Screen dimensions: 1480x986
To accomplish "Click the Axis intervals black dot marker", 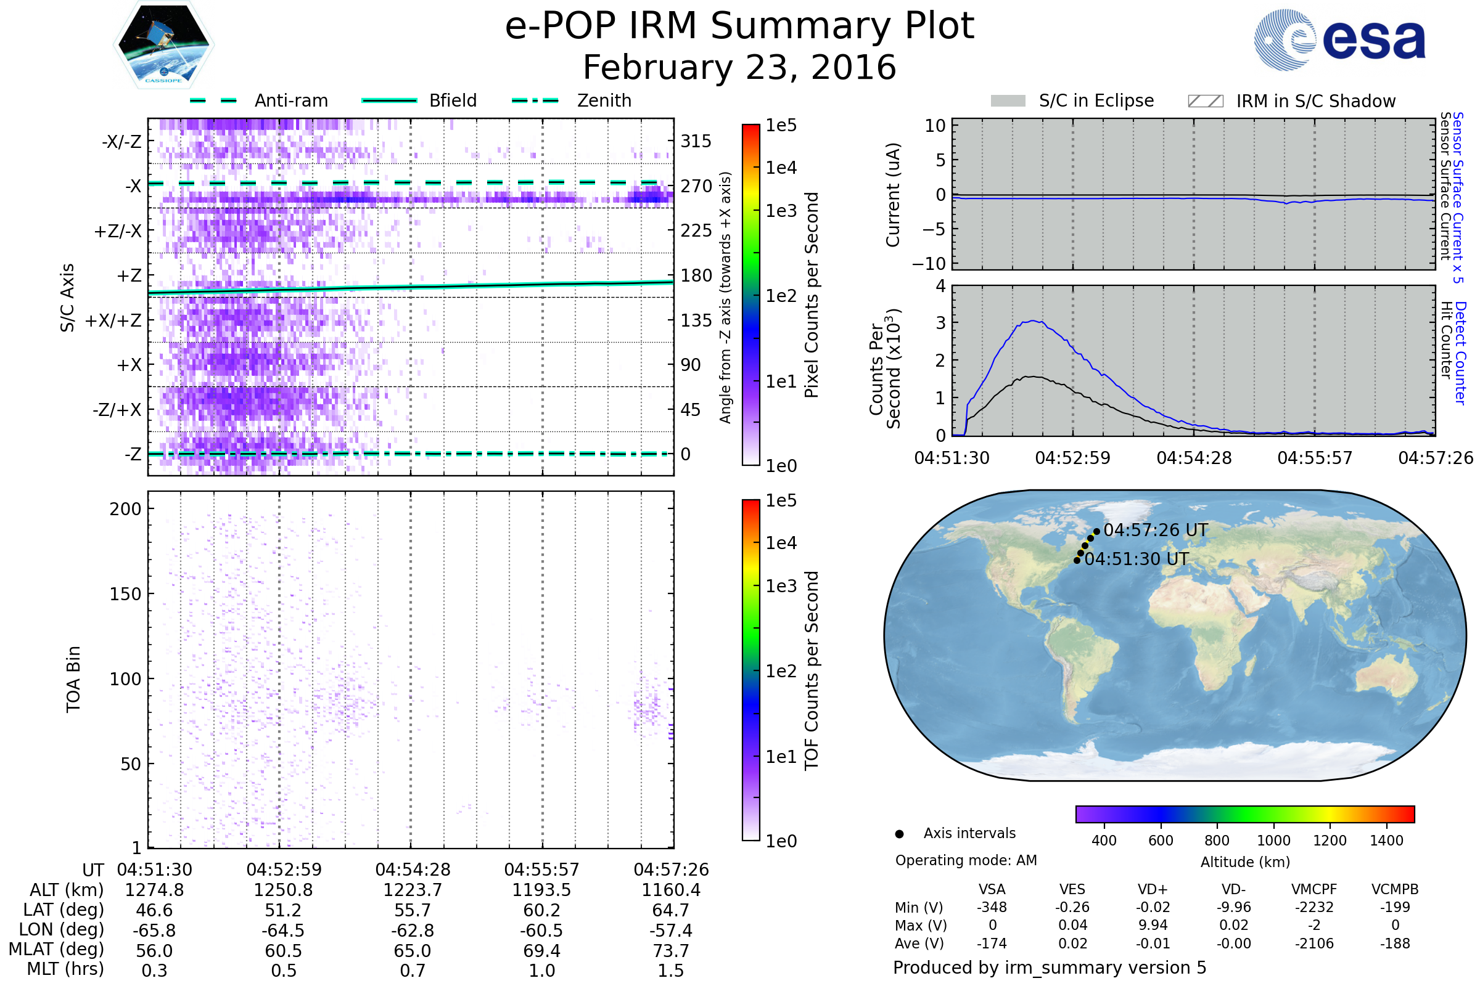I will tap(899, 834).
